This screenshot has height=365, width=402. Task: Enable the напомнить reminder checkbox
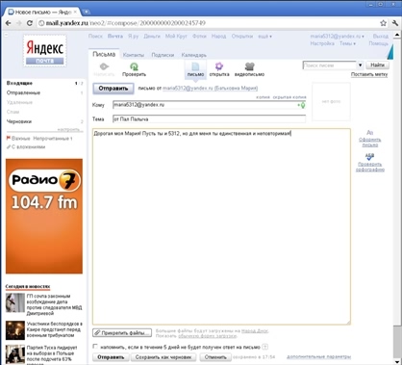coord(95,347)
